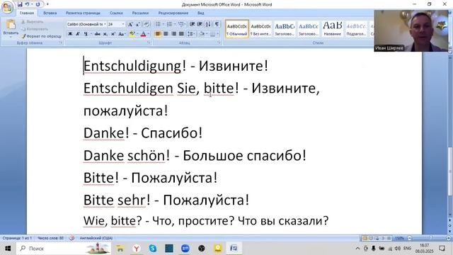Apply red font color
This screenshot has width=453, height=255.
pyautogui.click(x=143, y=34)
